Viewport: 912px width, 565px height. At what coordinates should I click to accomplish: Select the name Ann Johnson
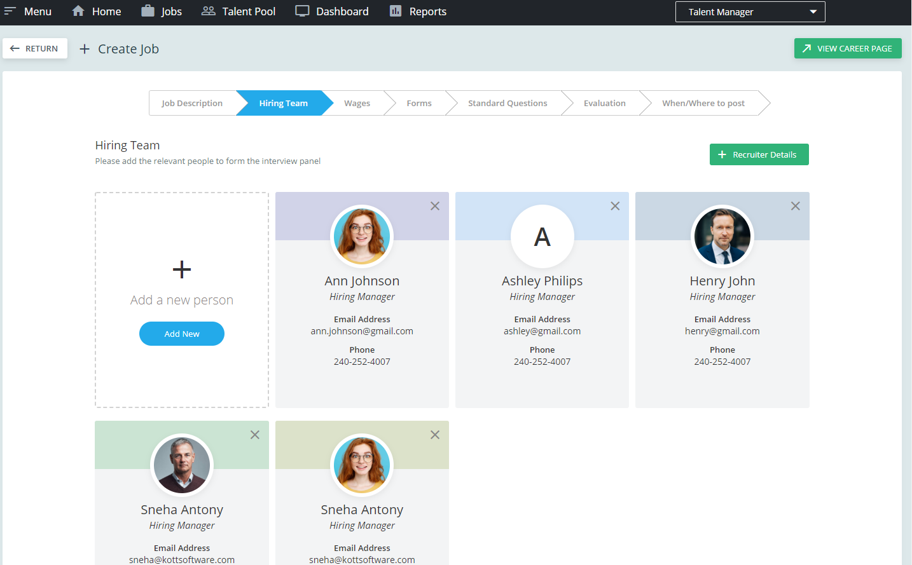(x=362, y=281)
